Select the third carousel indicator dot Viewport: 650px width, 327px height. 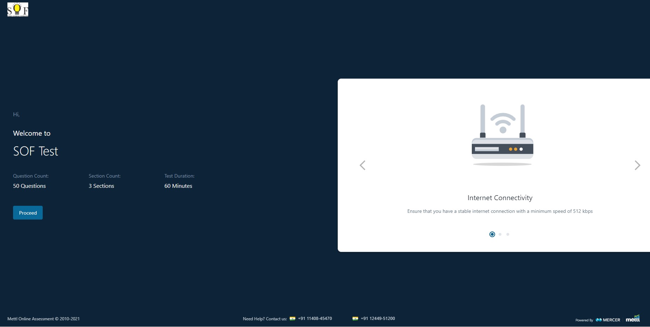click(x=508, y=234)
